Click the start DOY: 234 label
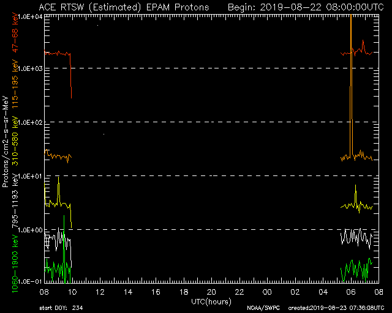 (x=62, y=309)
